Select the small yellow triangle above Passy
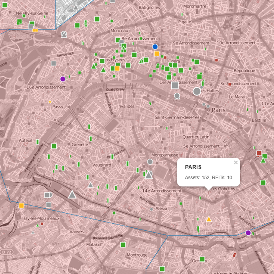Image resolution: width=274 pixels, height=274 pixels. click(x=50, y=101)
